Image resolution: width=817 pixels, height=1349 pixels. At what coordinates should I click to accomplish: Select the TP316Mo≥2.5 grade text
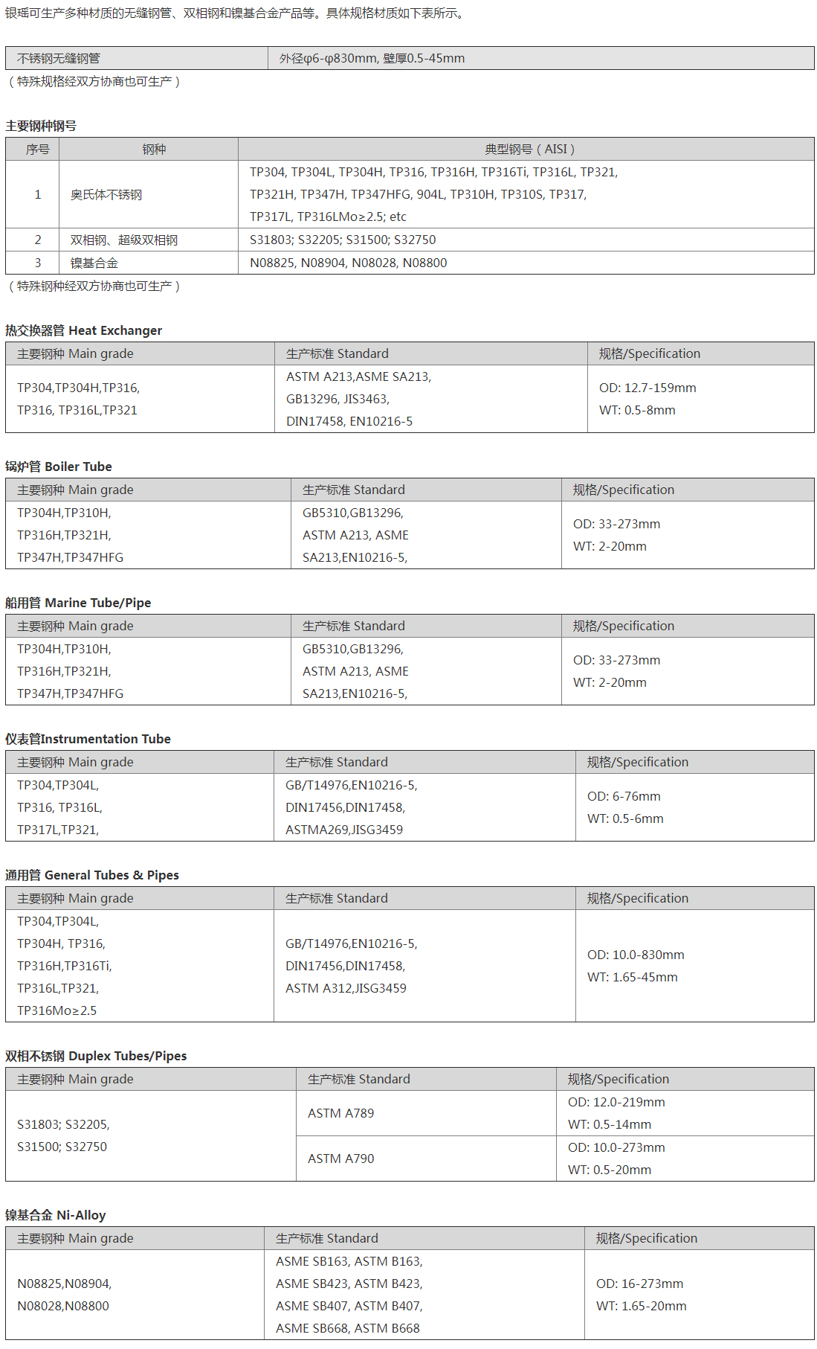click(57, 1010)
